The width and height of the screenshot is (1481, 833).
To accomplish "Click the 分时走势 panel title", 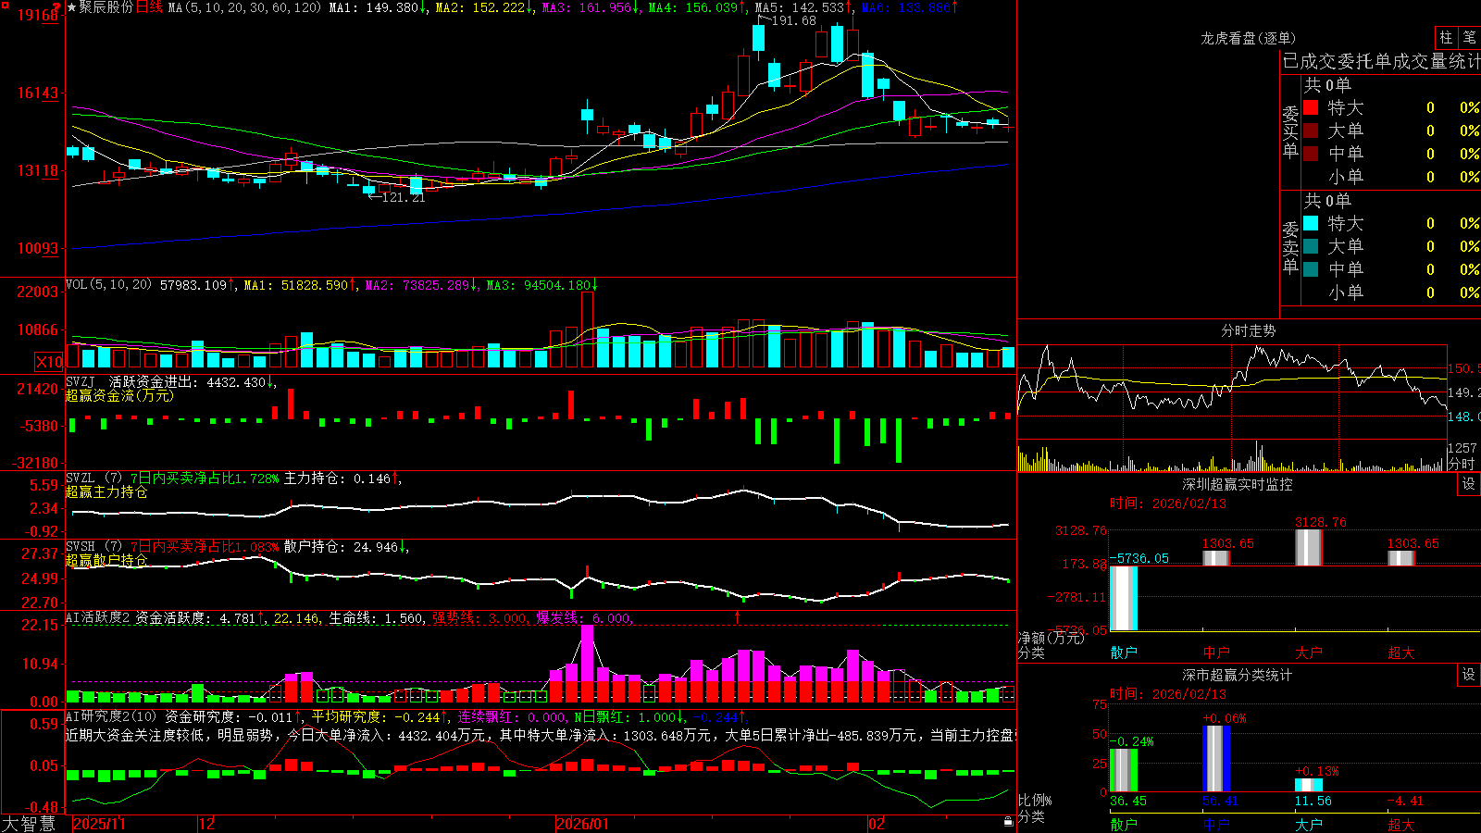I will (1248, 330).
